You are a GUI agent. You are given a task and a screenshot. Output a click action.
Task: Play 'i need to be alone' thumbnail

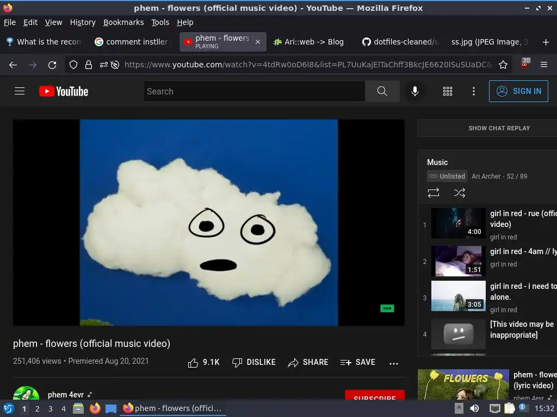tap(458, 296)
